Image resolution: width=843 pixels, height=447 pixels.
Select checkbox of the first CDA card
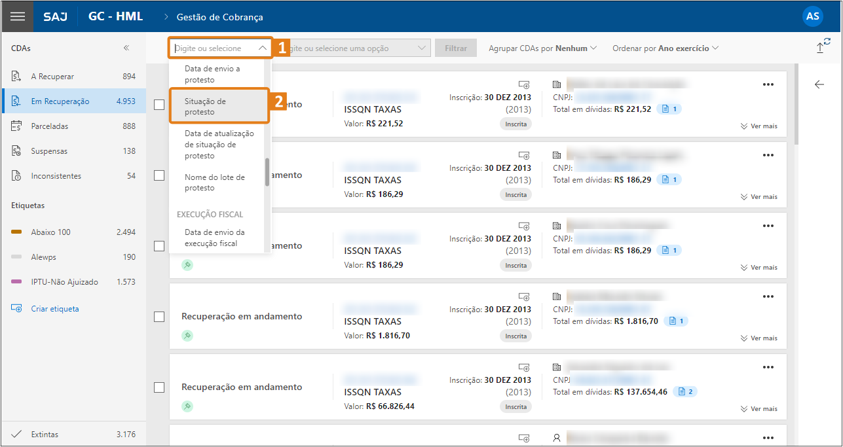159,105
